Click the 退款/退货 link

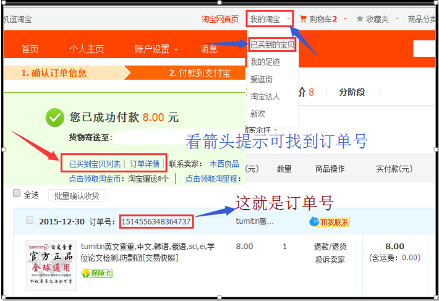pos(330,247)
